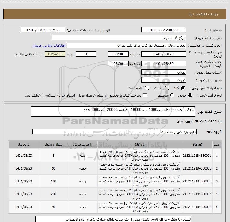Screen dimensions: 230x222
Task: Click response deadline time field 08:00
Action: click(x=118, y=54)
